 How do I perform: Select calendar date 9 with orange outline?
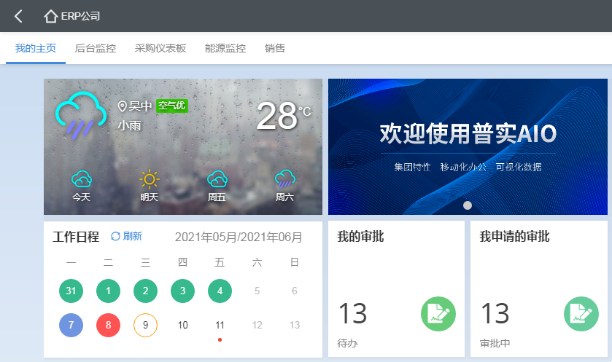click(145, 325)
